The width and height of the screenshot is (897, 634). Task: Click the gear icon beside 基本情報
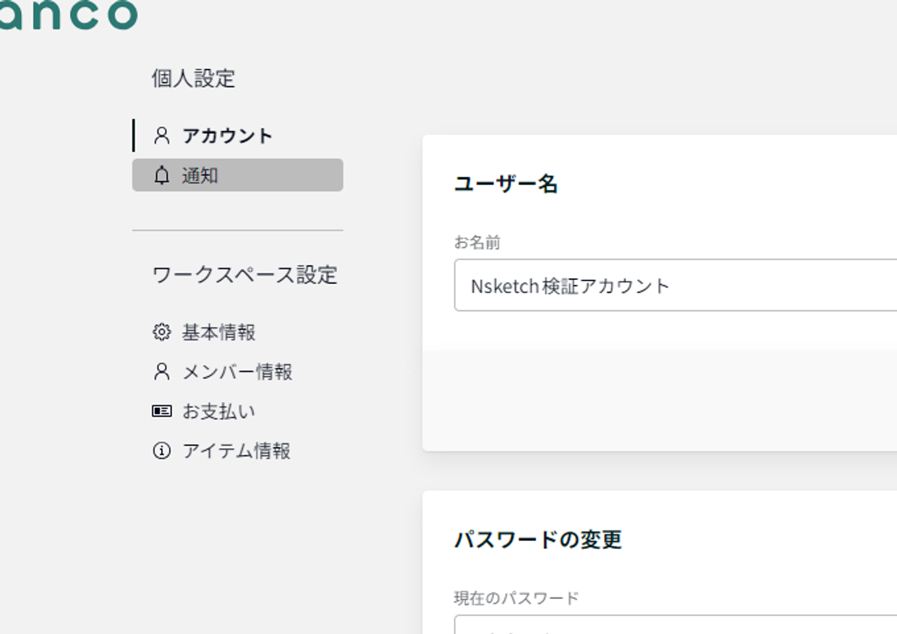[162, 332]
